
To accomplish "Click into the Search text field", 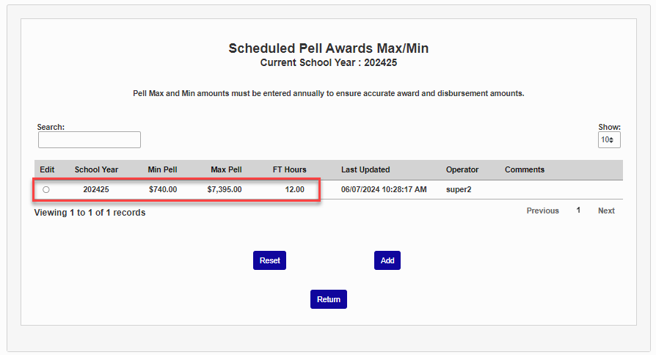I will click(x=90, y=139).
